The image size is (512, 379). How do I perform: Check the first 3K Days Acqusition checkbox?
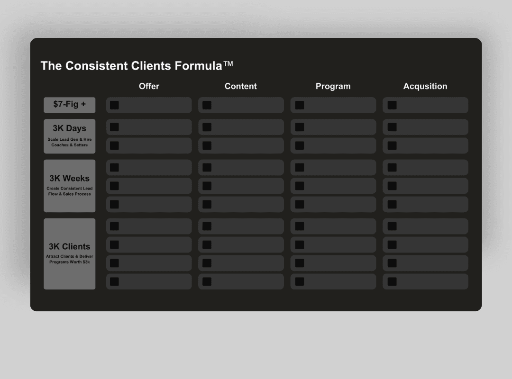click(x=392, y=127)
